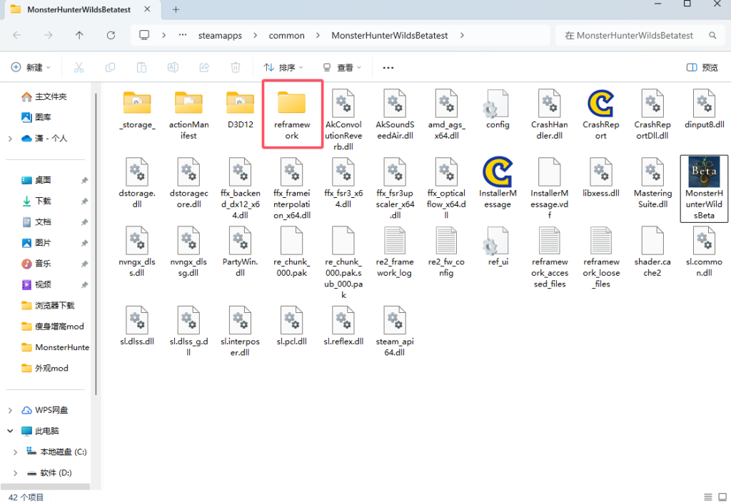Expand the chevron after MonsterHunterWildsBetatest breadcrumb
The image size is (731, 503).
[462, 36]
